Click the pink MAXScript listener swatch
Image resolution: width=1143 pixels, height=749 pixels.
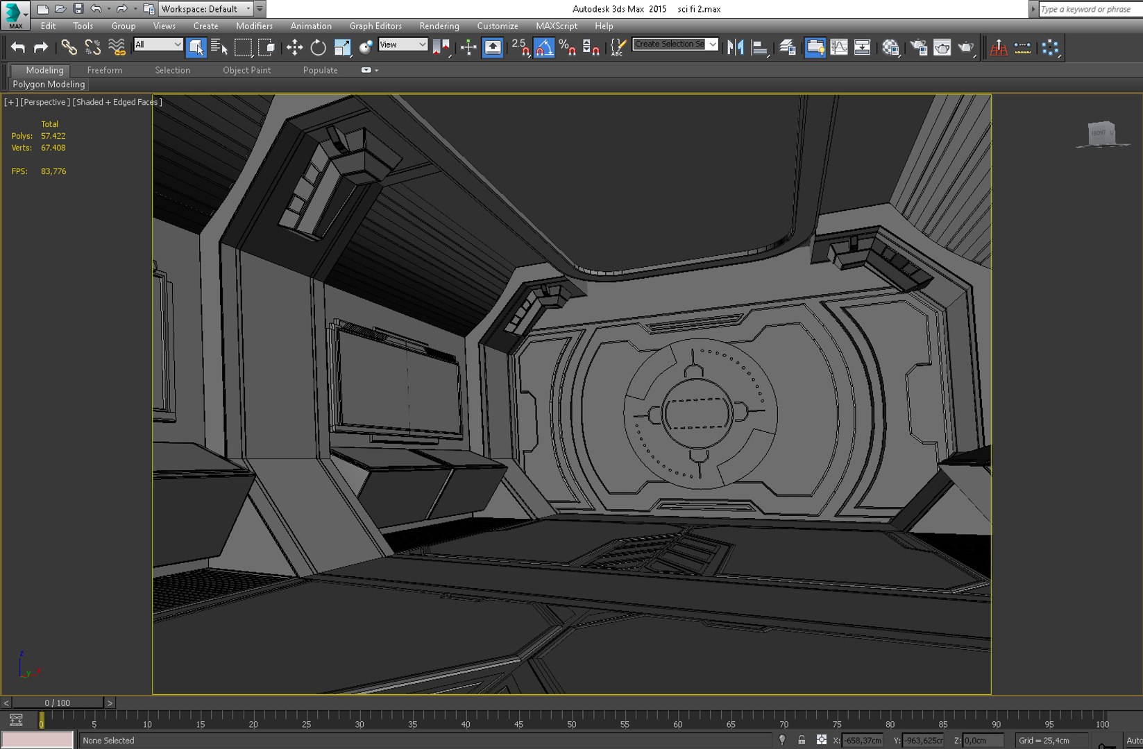[37, 740]
